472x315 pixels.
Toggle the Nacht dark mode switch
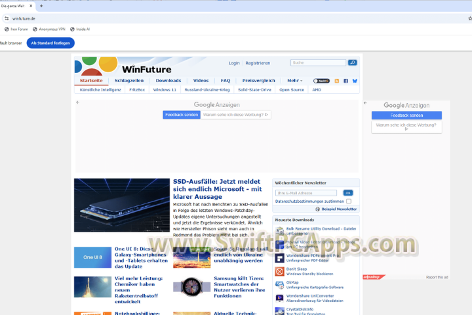[321, 81]
